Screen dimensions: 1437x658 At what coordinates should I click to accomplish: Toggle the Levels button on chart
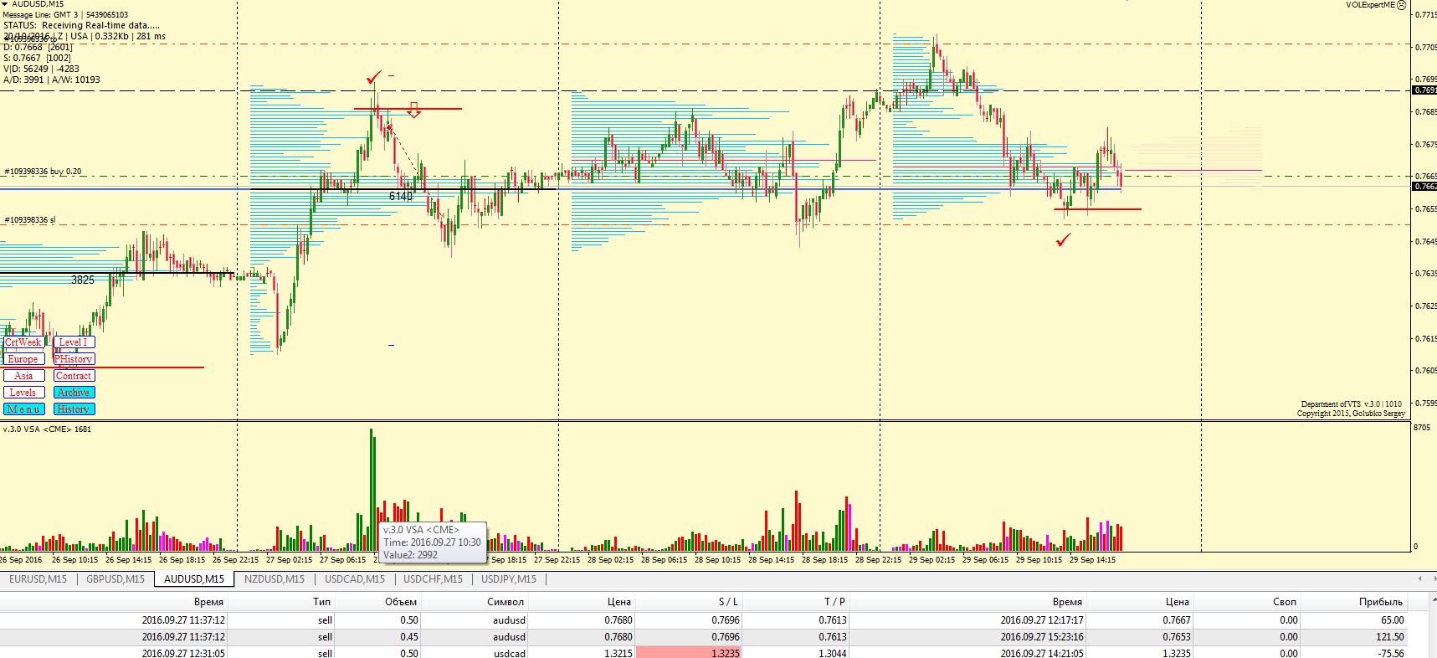23,392
